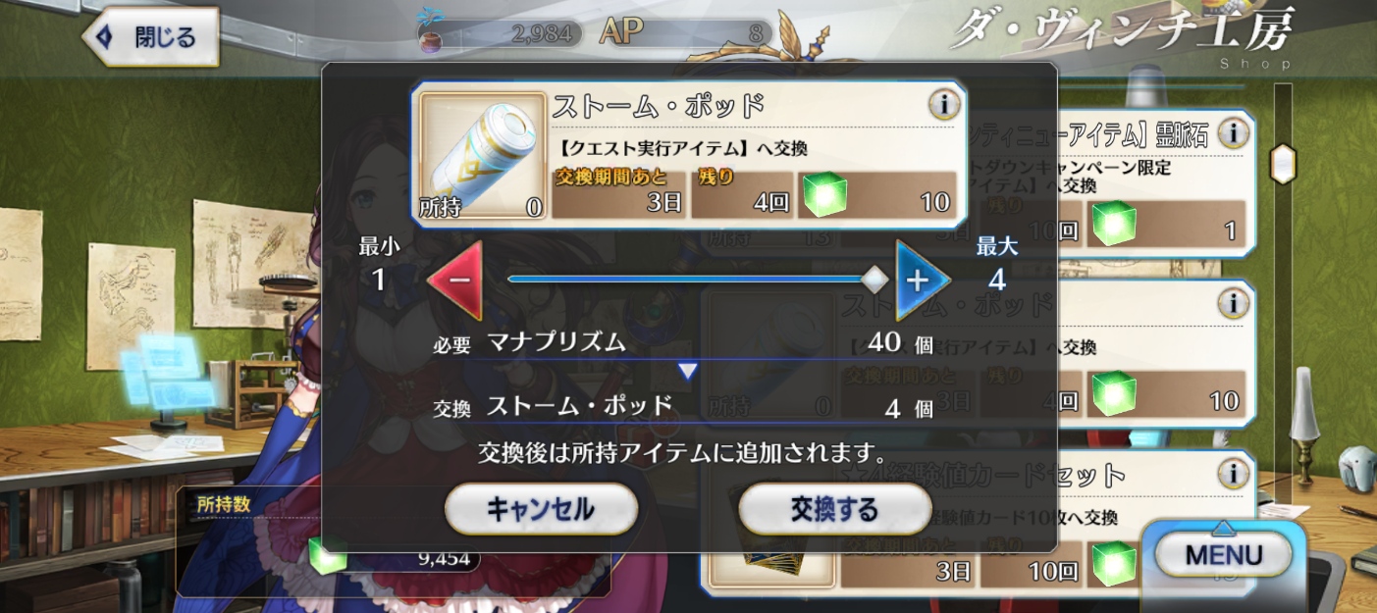Open info icon for 霊脈石 item

(1233, 132)
